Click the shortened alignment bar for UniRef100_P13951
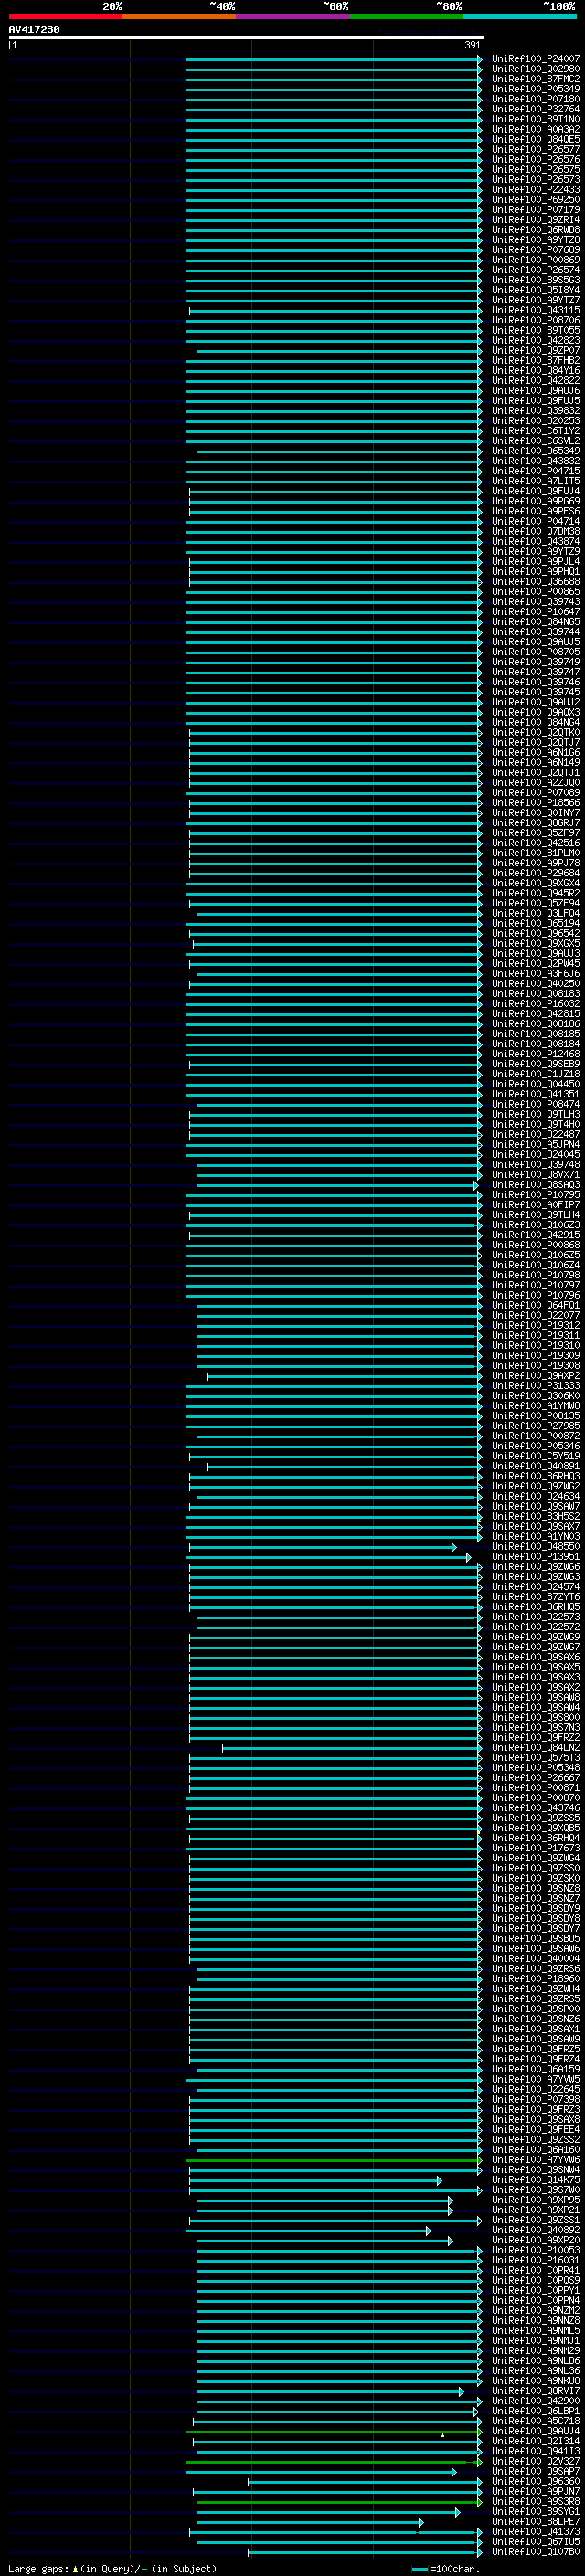Image resolution: width=585 pixels, height=2576 pixels. 328,1557
